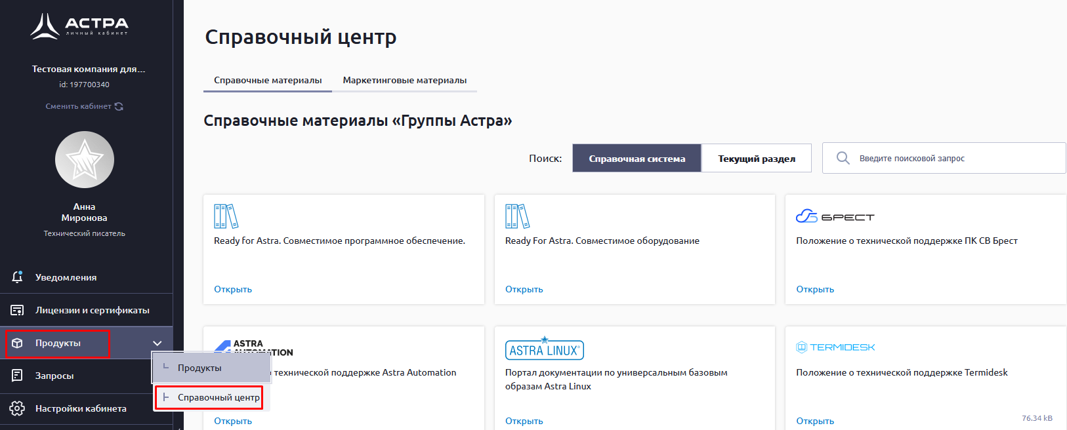Click the Настройки кабинета gear icon

pyautogui.click(x=18, y=408)
